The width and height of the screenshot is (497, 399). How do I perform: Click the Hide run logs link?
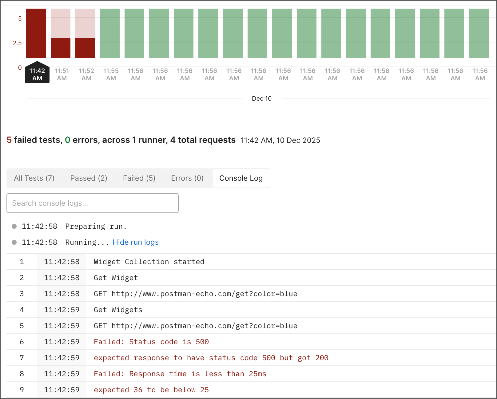(136, 242)
